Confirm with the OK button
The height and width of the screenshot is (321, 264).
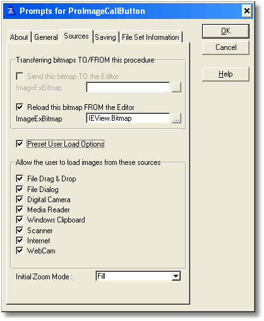coord(225,31)
